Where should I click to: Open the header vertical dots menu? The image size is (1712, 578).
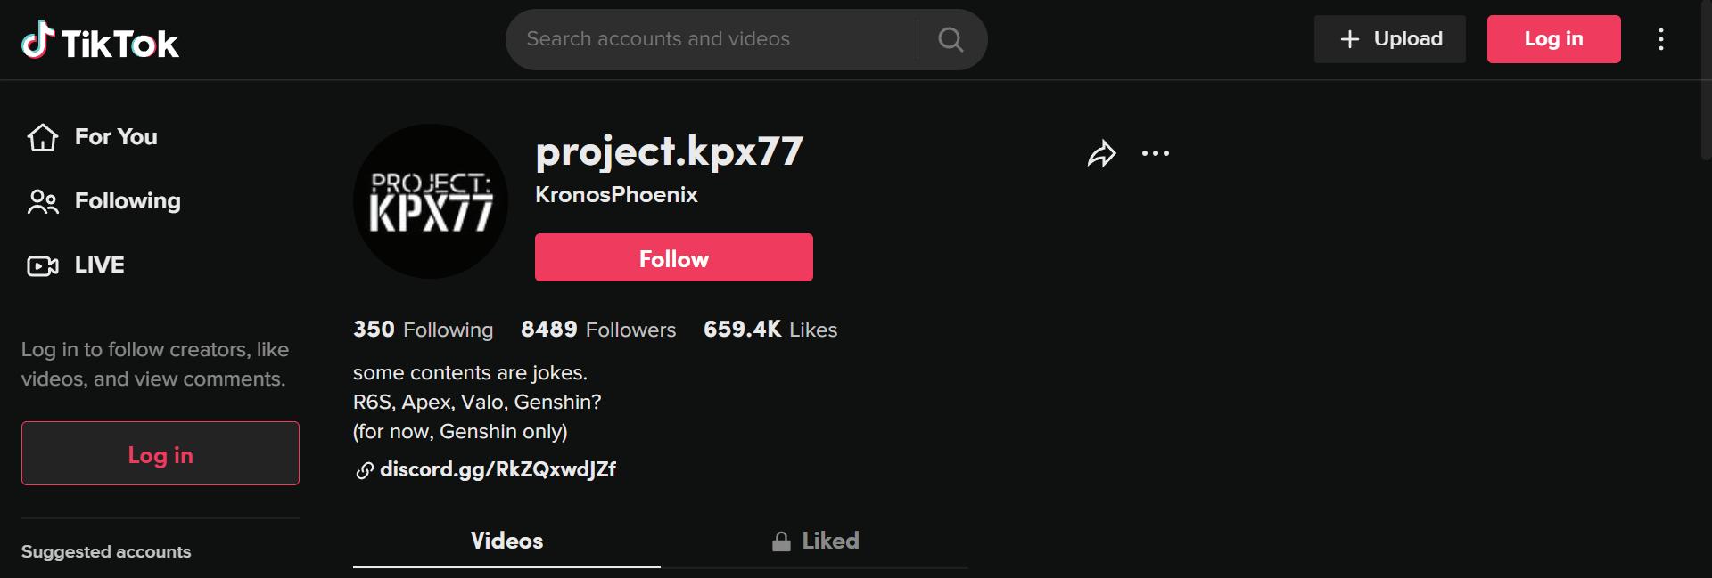1660,39
